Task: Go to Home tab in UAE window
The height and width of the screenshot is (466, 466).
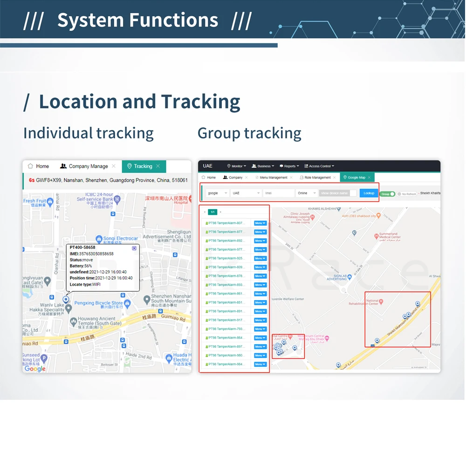Action: point(209,178)
